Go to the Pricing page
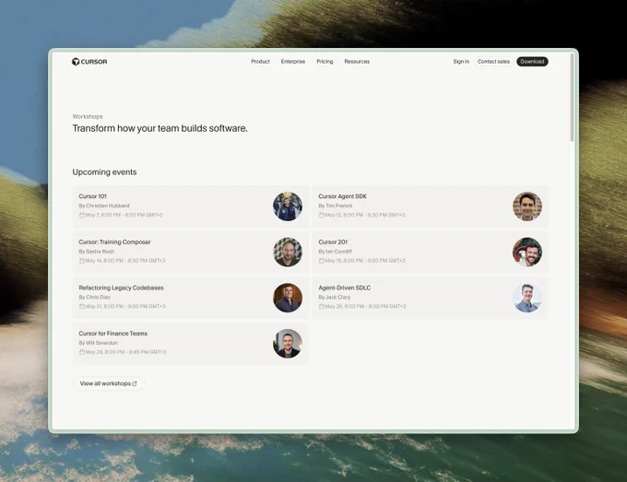 point(325,62)
